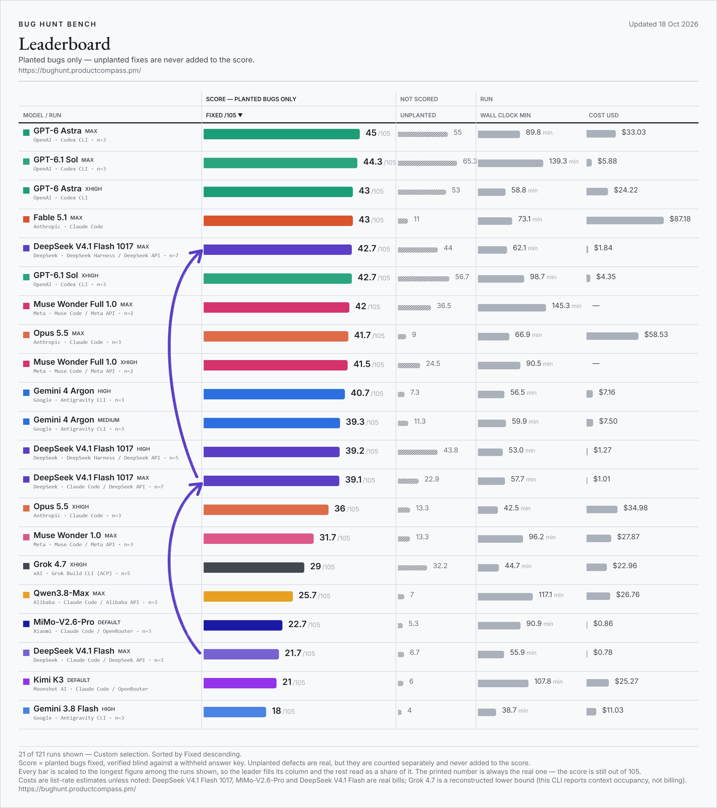Click the hatched unplanted bar for GPT-6.1 Sol MAX
The image size is (717, 808).
[x=427, y=163]
